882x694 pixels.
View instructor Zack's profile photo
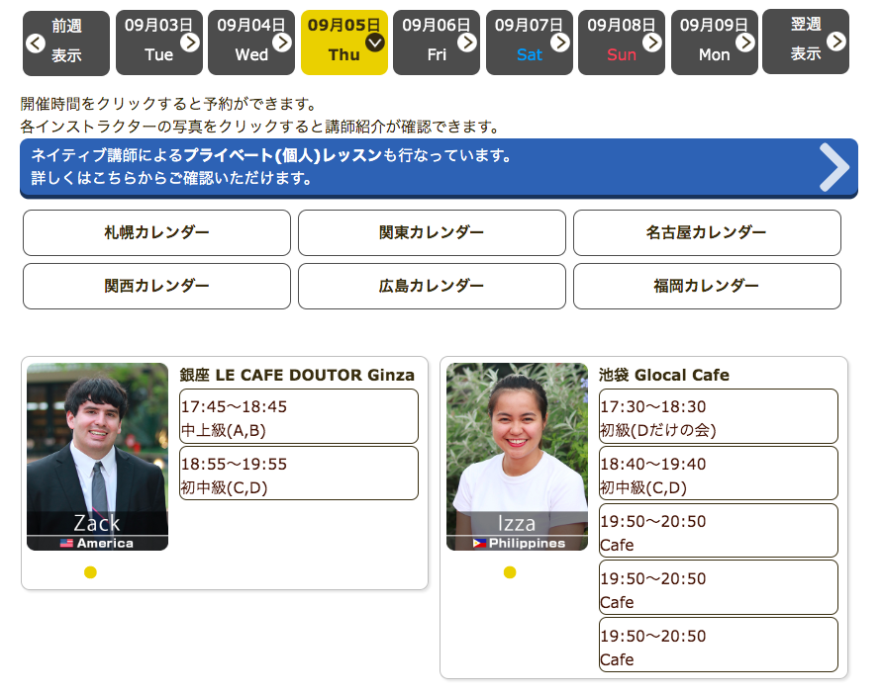[x=97, y=456]
